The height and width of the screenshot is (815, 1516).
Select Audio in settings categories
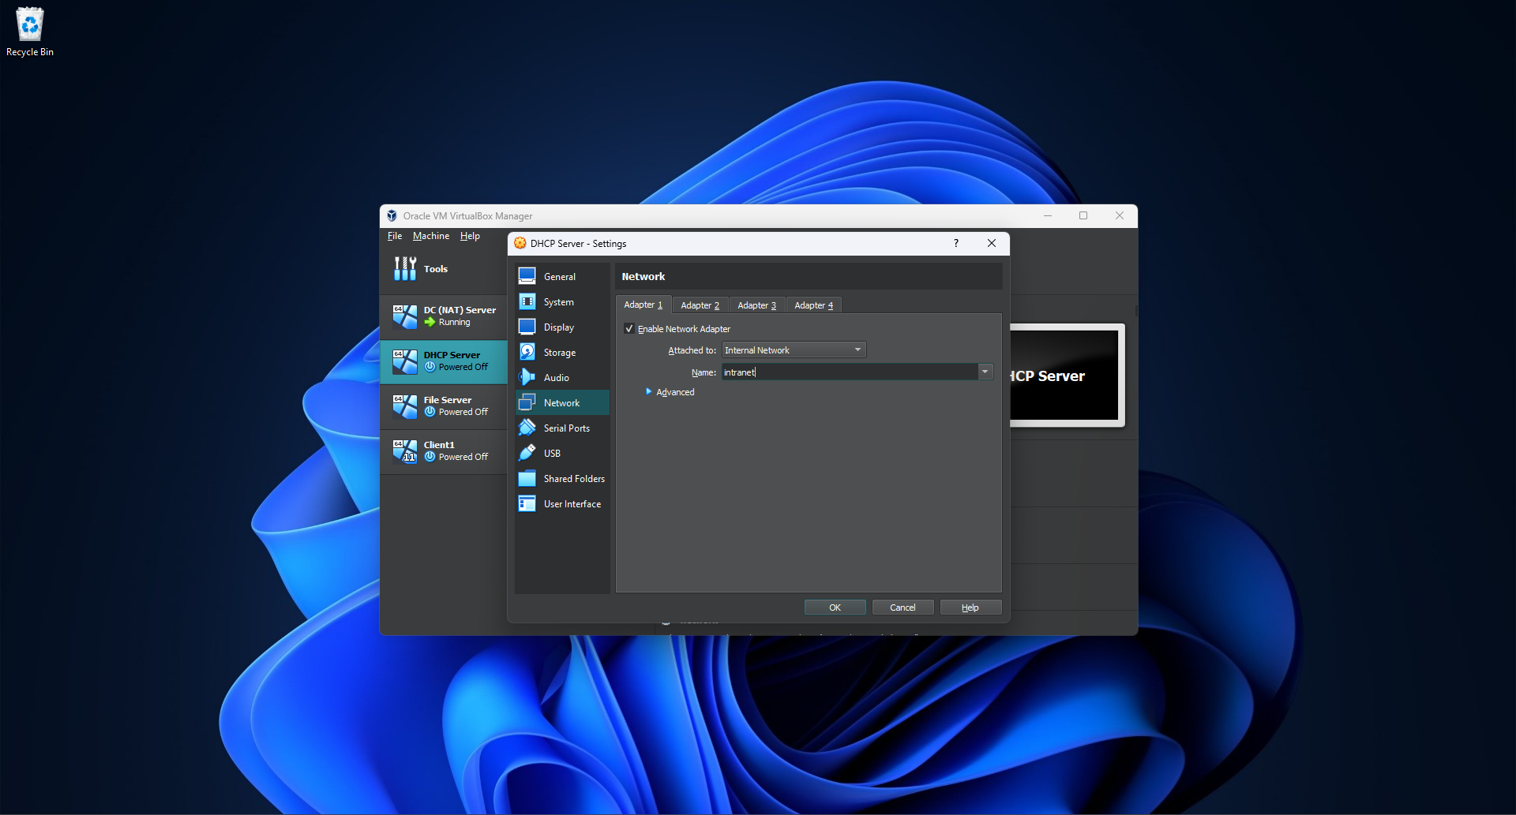pos(562,377)
